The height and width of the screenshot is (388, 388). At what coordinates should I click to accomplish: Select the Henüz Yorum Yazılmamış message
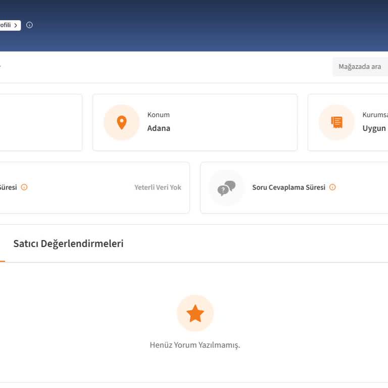tap(195, 345)
